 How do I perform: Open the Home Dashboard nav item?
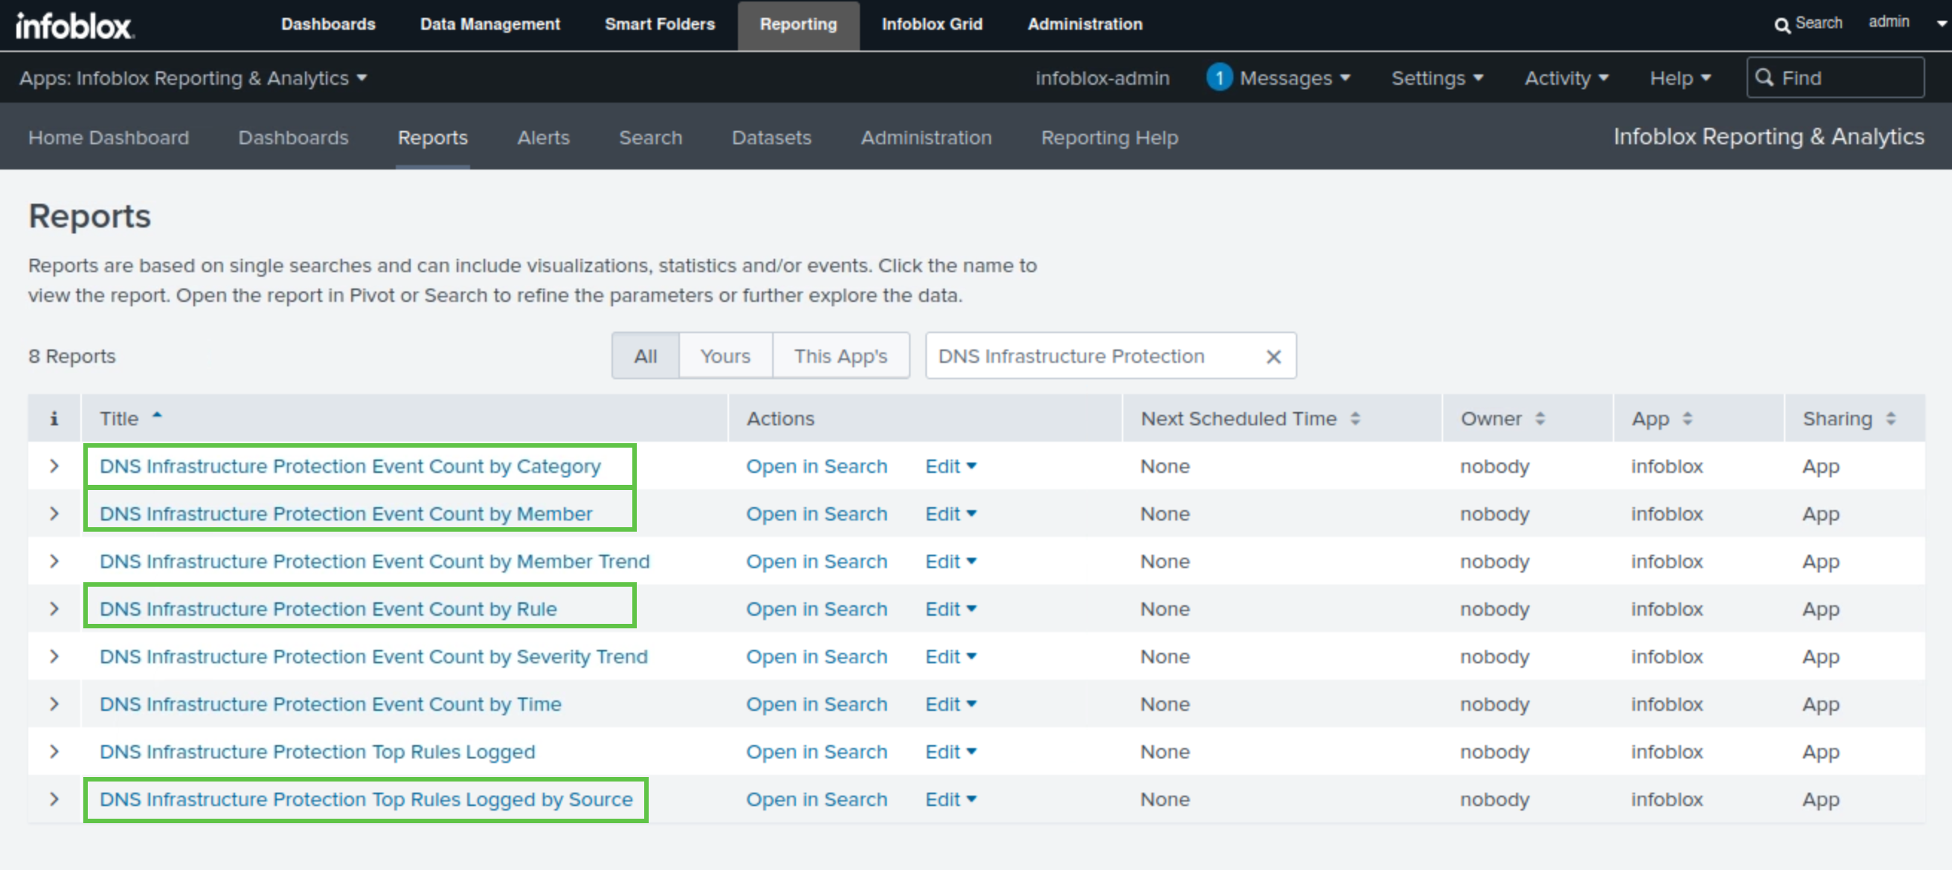[109, 138]
